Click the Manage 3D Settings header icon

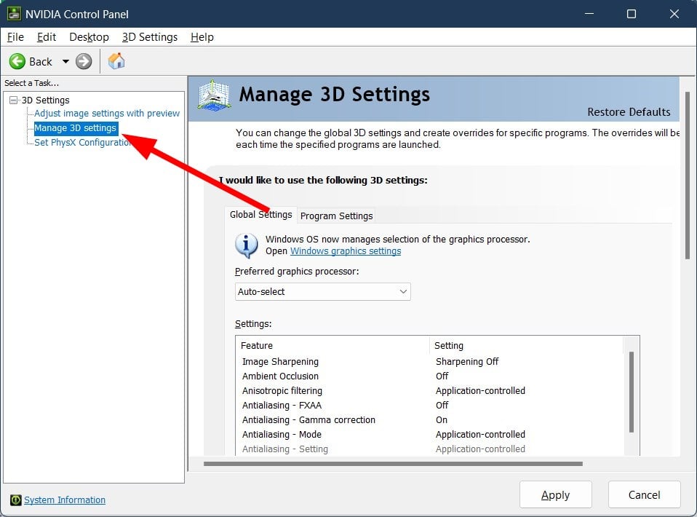click(x=214, y=95)
